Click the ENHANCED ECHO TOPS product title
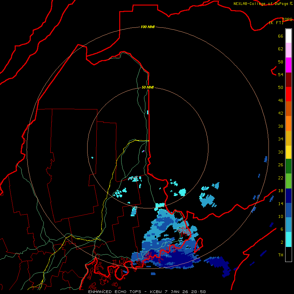Image resolution: width=294 pixels, height=294 pixels. (x=115, y=292)
